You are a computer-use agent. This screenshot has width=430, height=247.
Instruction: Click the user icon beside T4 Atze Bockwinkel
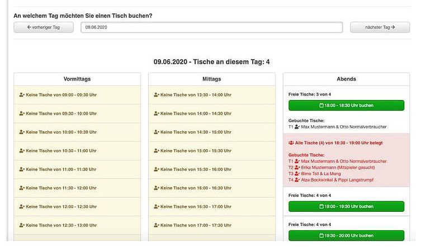tap(298, 180)
